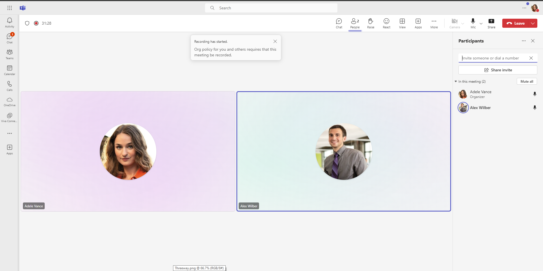Toggle Alex Wilber's microphone icon
This screenshot has height=271, width=543.
click(535, 108)
